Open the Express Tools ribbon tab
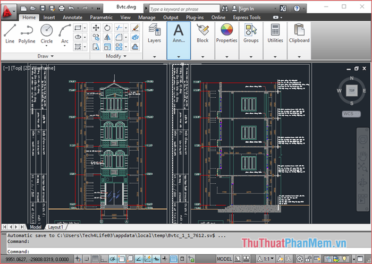Image resolution: width=372 pixels, height=264 pixels. coord(247,18)
